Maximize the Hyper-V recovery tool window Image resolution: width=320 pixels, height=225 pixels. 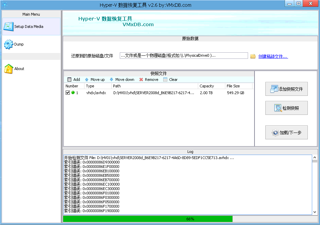coord(298,4)
